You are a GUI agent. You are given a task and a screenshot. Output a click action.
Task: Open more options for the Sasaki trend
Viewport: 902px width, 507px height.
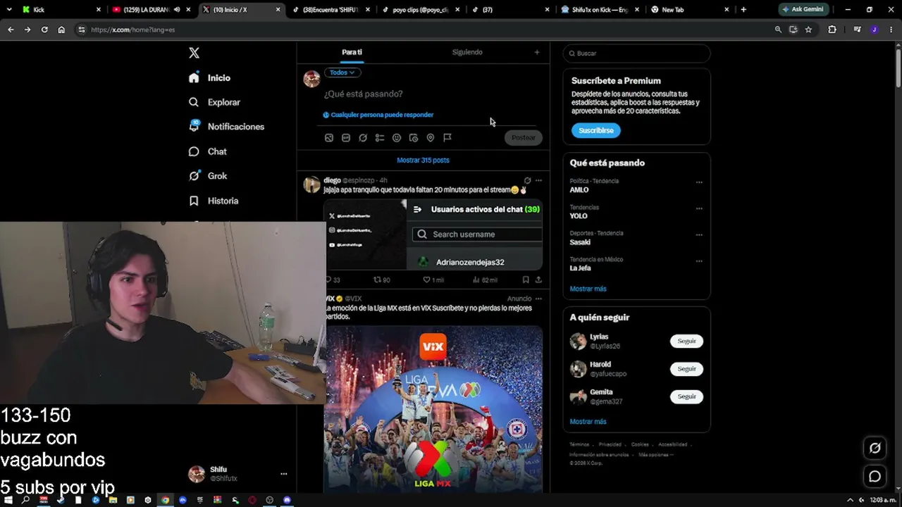pos(699,234)
